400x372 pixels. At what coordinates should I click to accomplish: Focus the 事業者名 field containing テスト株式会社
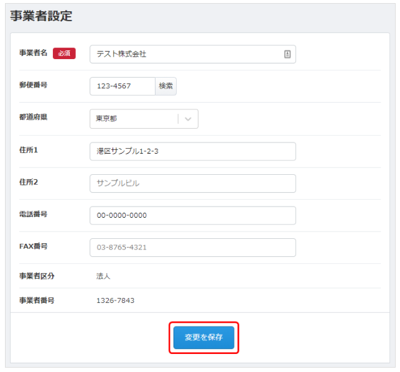pyautogui.click(x=193, y=54)
